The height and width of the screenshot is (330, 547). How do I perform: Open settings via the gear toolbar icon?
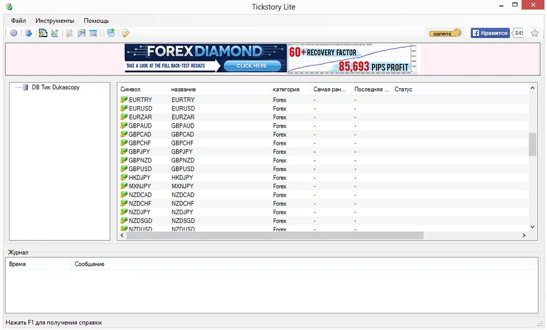[14, 33]
